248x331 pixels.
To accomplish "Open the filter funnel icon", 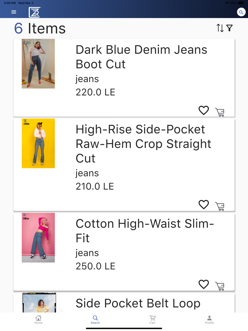I will [230, 28].
